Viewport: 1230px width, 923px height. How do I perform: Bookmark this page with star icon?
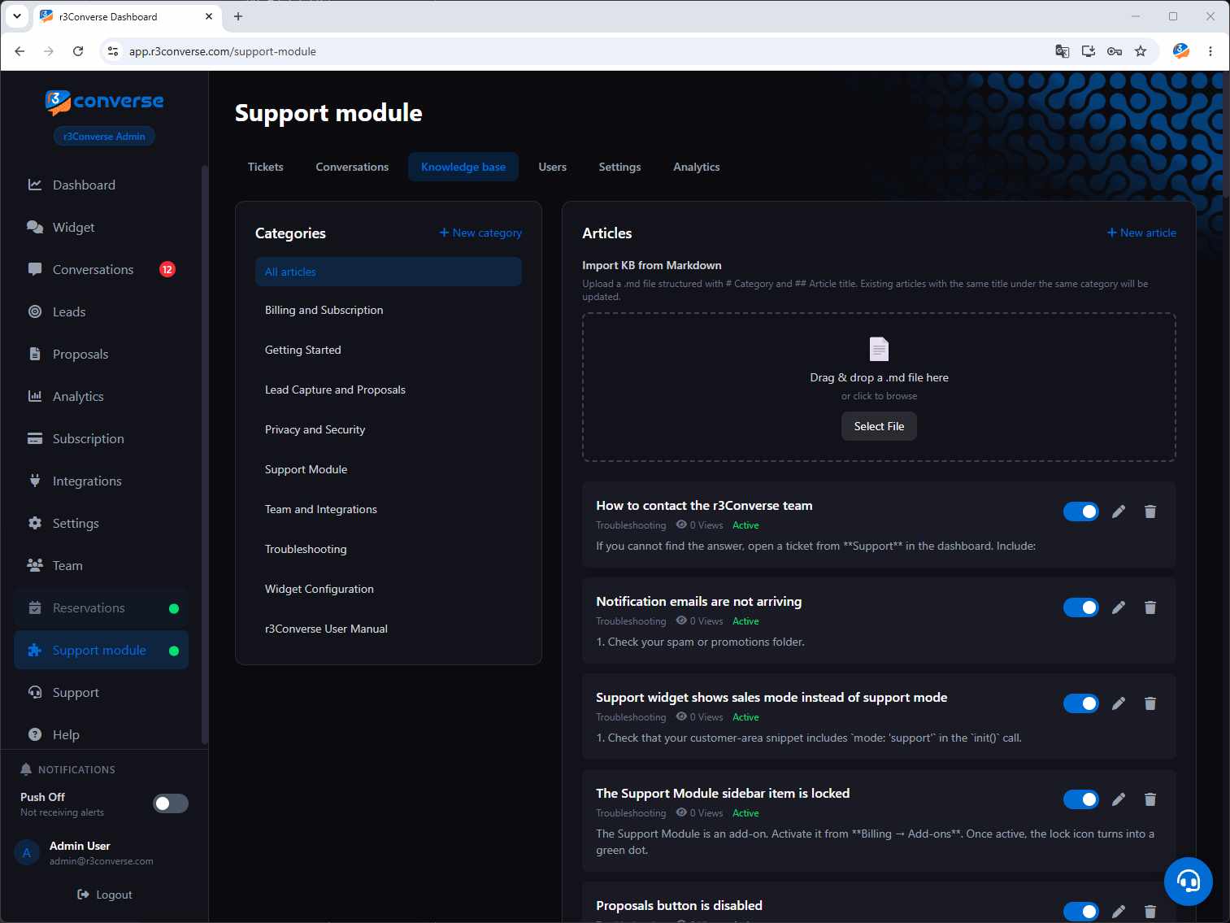click(1141, 51)
